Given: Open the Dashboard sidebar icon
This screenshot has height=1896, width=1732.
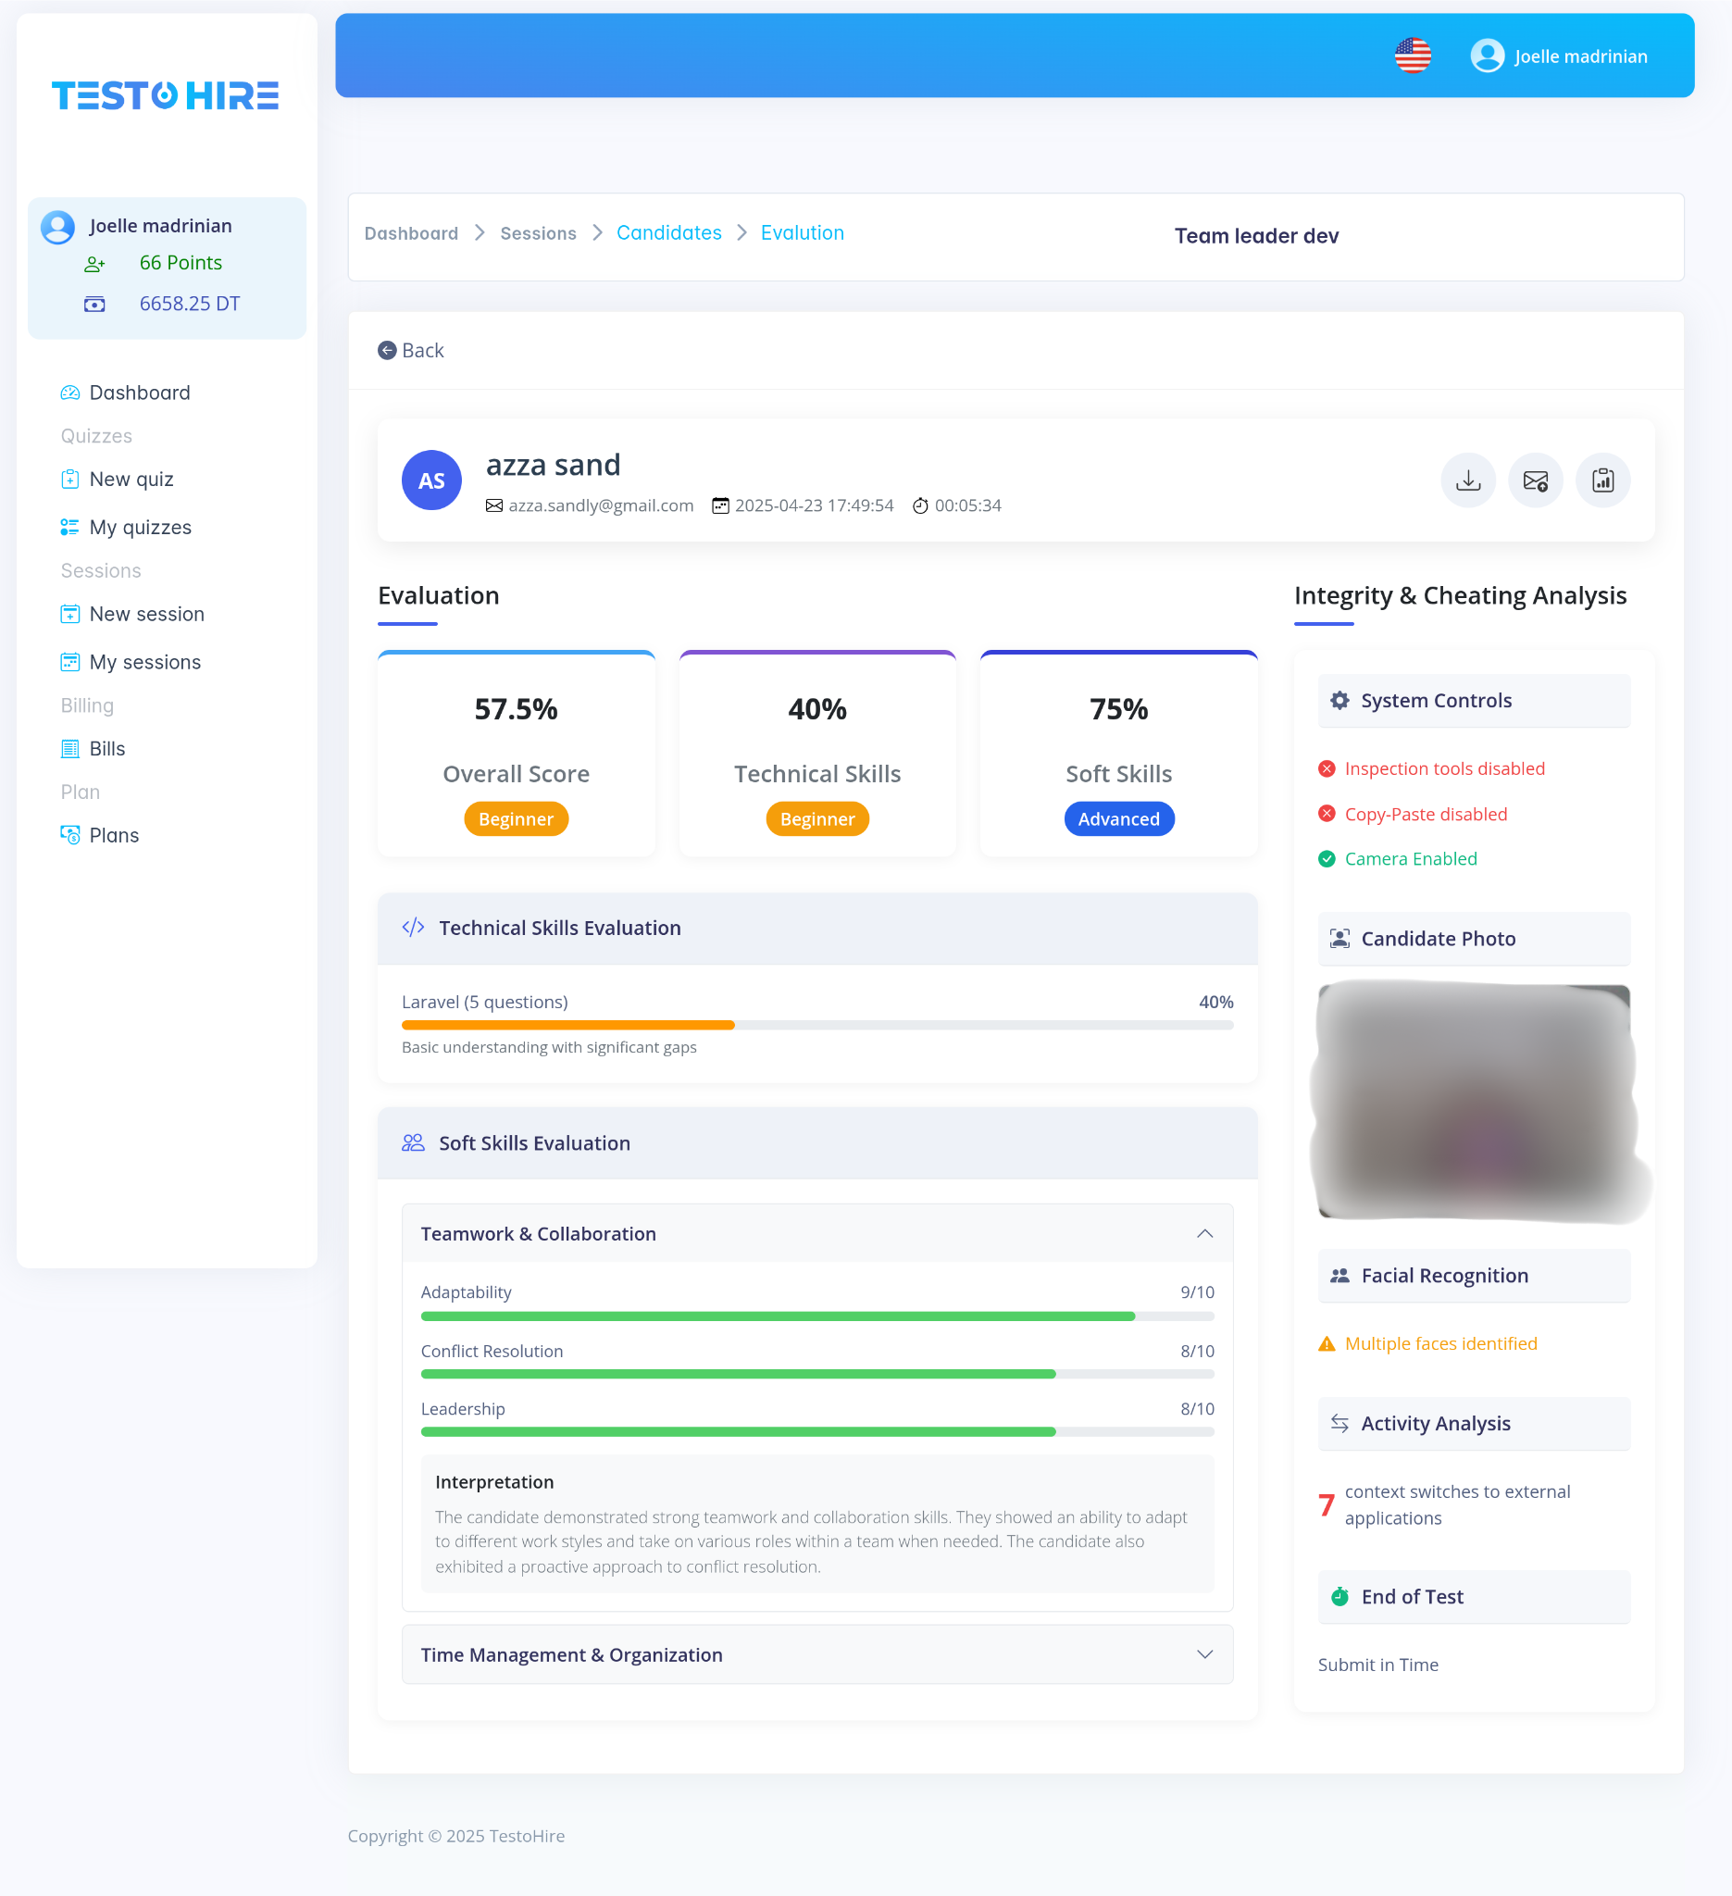Looking at the screenshot, I should point(69,393).
